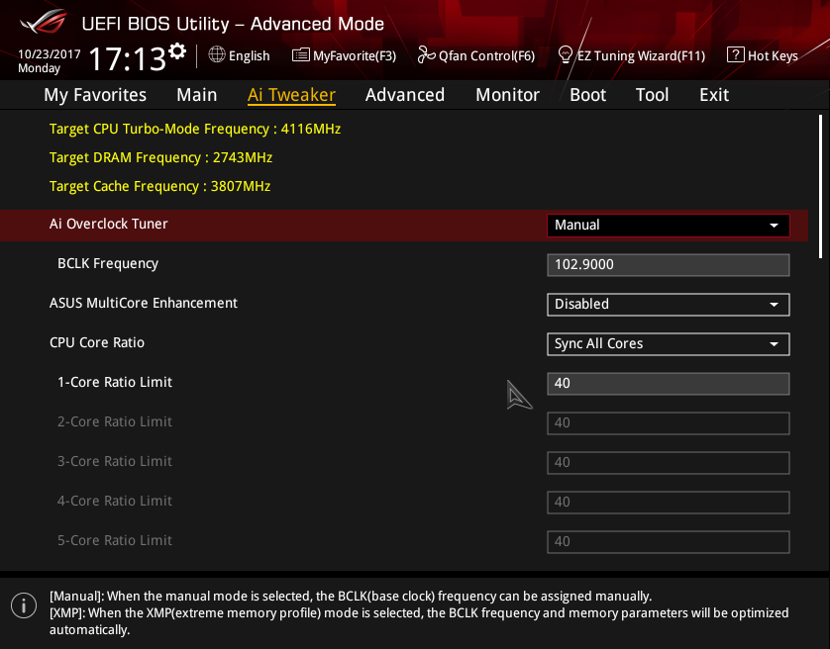Click the CPU Core Ratio label
The image size is (830, 649).
point(97,342)
